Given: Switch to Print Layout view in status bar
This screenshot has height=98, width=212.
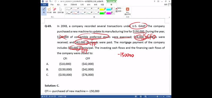Looking at the screenshot, I should click(141, 96).
